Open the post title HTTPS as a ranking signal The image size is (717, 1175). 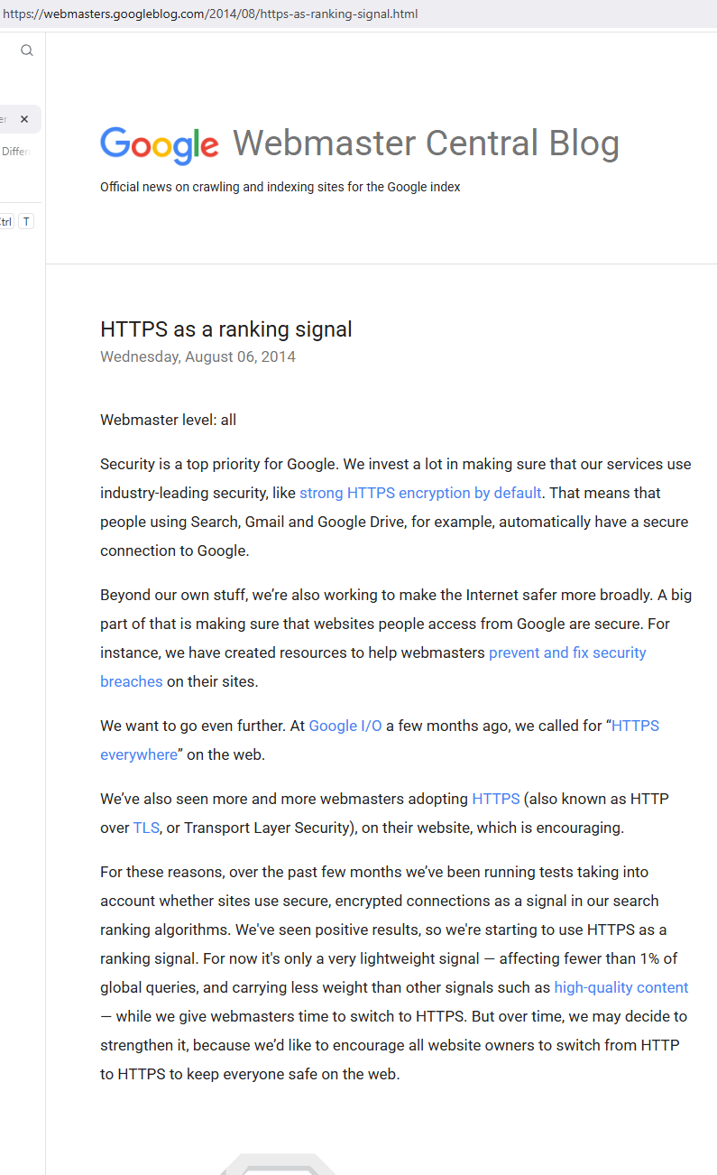[225, 329]
